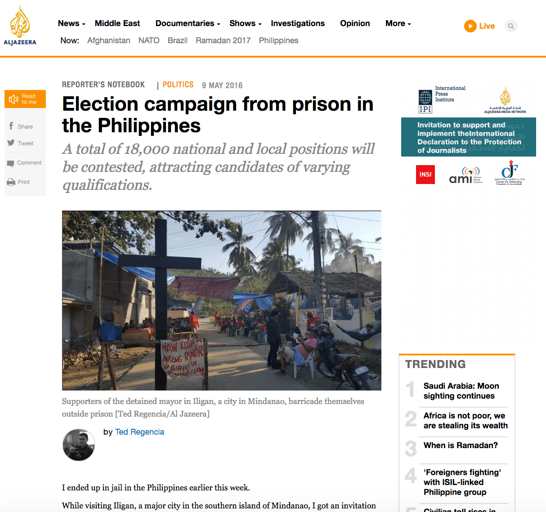Click the Iligan barricade article photo
The width and height of the screenshot is (546, 512).
click(x=221, y=300)
